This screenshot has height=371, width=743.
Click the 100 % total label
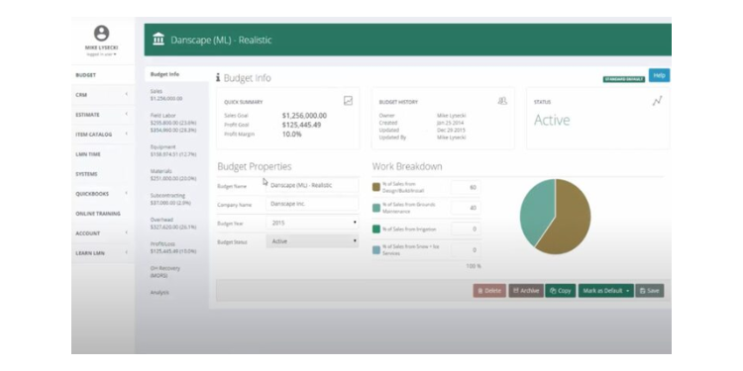474,266
